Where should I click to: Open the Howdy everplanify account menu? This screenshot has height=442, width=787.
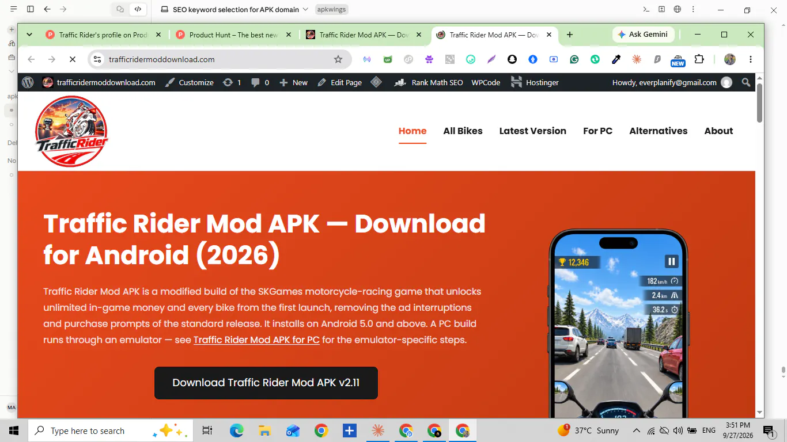click(x=672, y=82)
